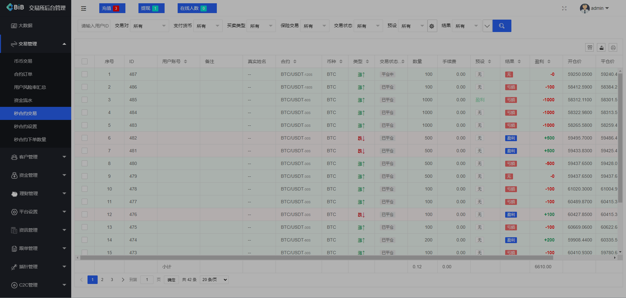
Task: Open the admin account dropdown arrow
Action: click(x=607, y=8)
